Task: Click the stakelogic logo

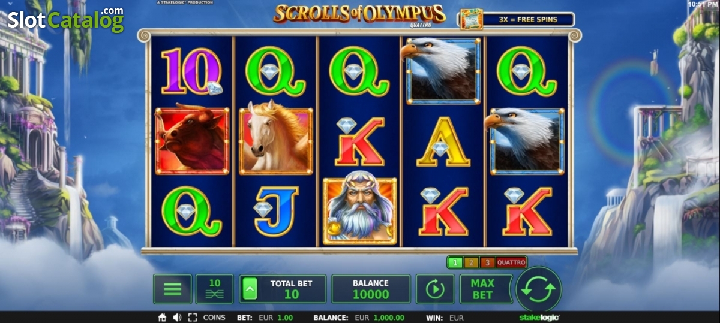Action: click(x=539, y=318)
